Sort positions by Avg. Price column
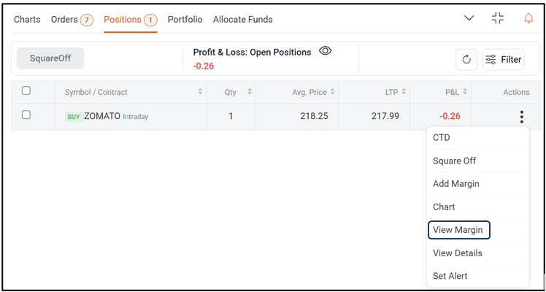Screen dimensions: 546x292 coord(333,92)
